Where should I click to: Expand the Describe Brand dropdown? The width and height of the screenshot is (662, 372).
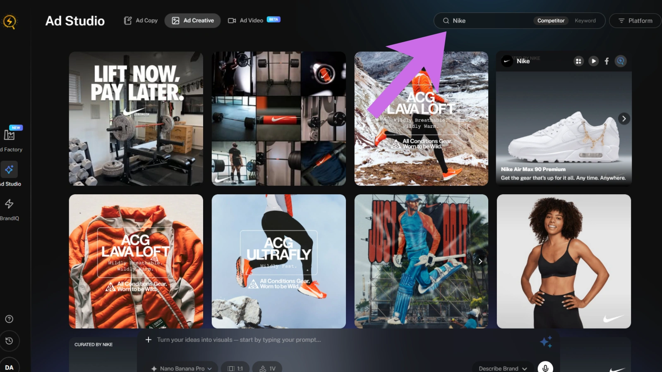click(x=503, y=368)
